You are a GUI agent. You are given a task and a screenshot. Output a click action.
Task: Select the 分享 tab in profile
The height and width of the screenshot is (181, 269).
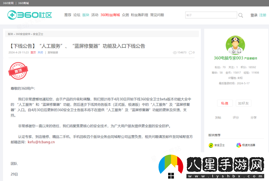coord(253,118)
